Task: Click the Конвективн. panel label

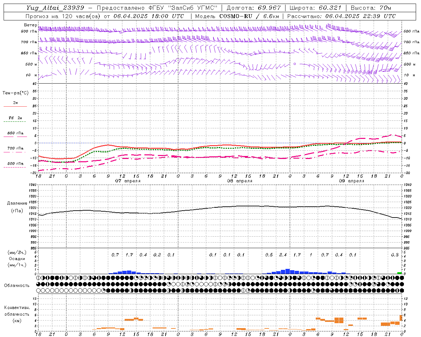Action: 17,308
